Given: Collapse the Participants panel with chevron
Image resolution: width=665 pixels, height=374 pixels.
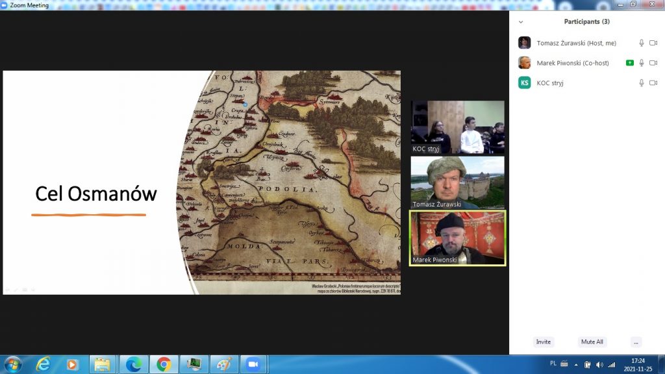Looking at the screenshot, I should pos(520,22).
